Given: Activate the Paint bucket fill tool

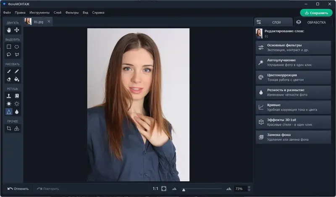Looking at the screenshot, I should pos(17,79).
